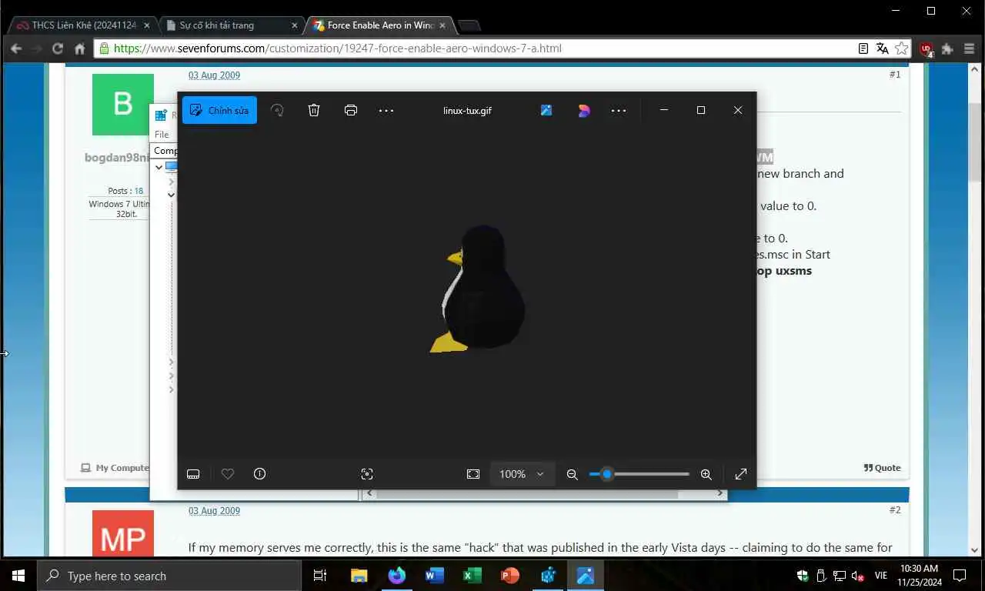The height and width of the screenshot is (591, 985).
Task: Open the See more menu beside the print icon
Action: 386,110
